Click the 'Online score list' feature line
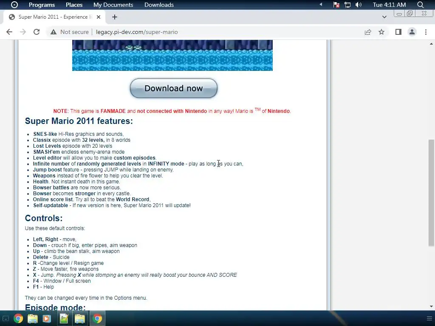Image resolution: width=435 pixels, height=326 pixels. [92, 200]
